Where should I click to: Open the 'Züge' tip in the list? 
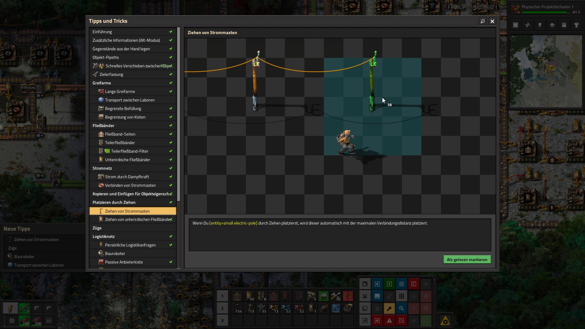[x=133, y=228]
